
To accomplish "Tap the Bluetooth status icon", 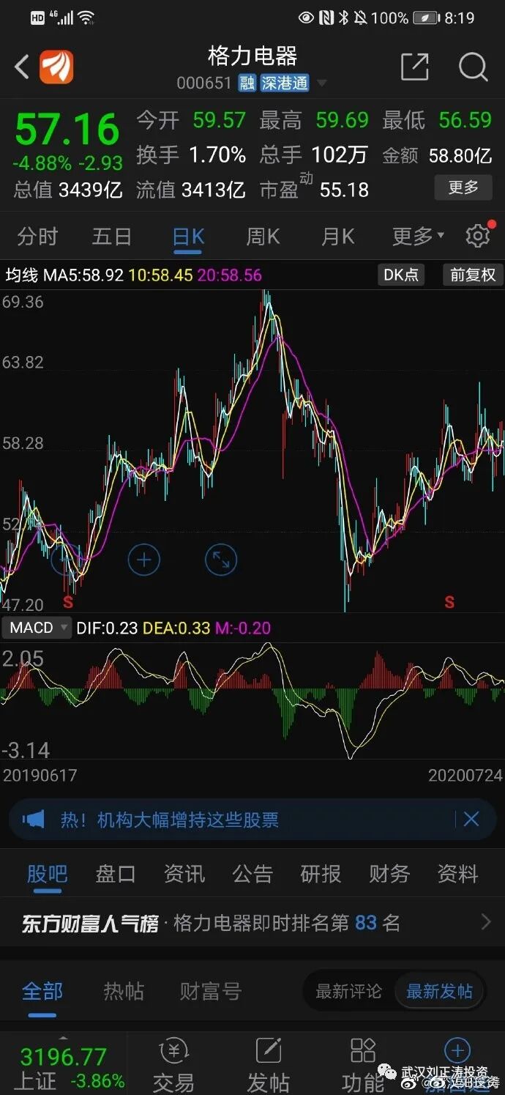I will [x=343, y=18].
